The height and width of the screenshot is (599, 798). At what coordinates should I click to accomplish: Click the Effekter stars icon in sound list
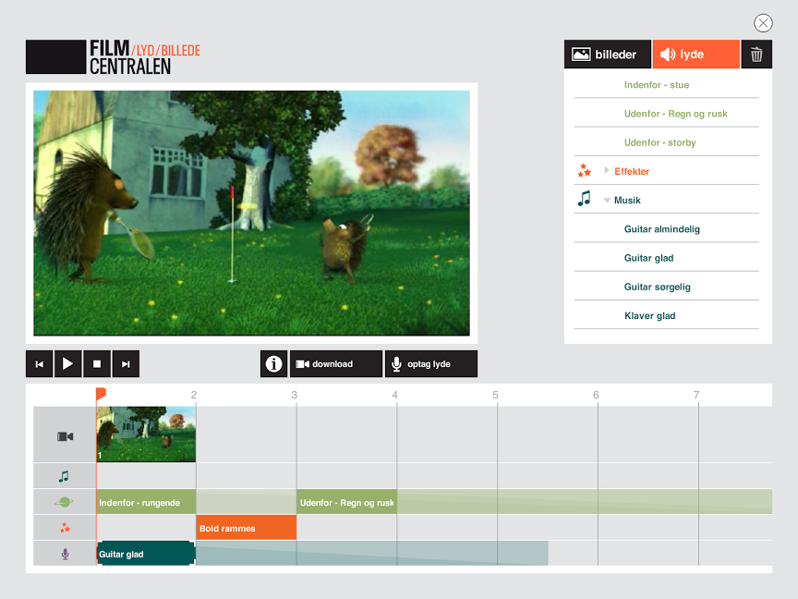tap(585, 171)
